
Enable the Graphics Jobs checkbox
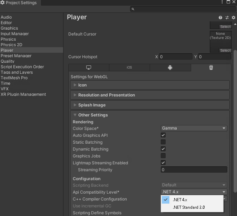click(163, 156)
